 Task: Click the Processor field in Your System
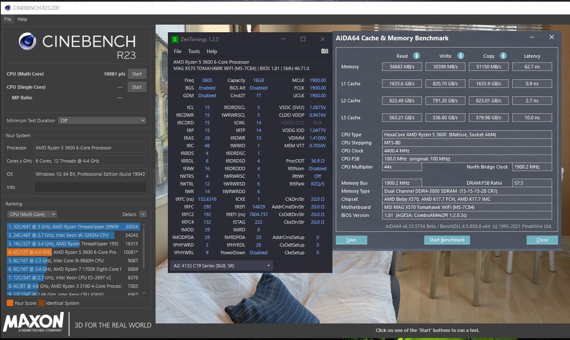click(90, 148)
